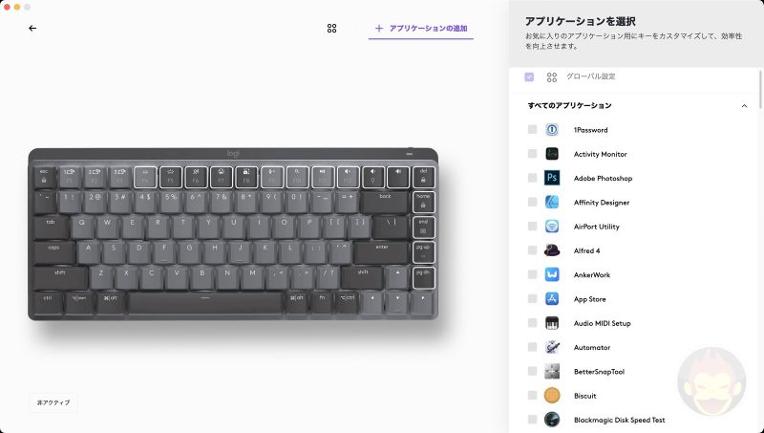This screenshot has height=433, width=764.
Task: Tick the Automator checkbox
Action: pos(532,347)
